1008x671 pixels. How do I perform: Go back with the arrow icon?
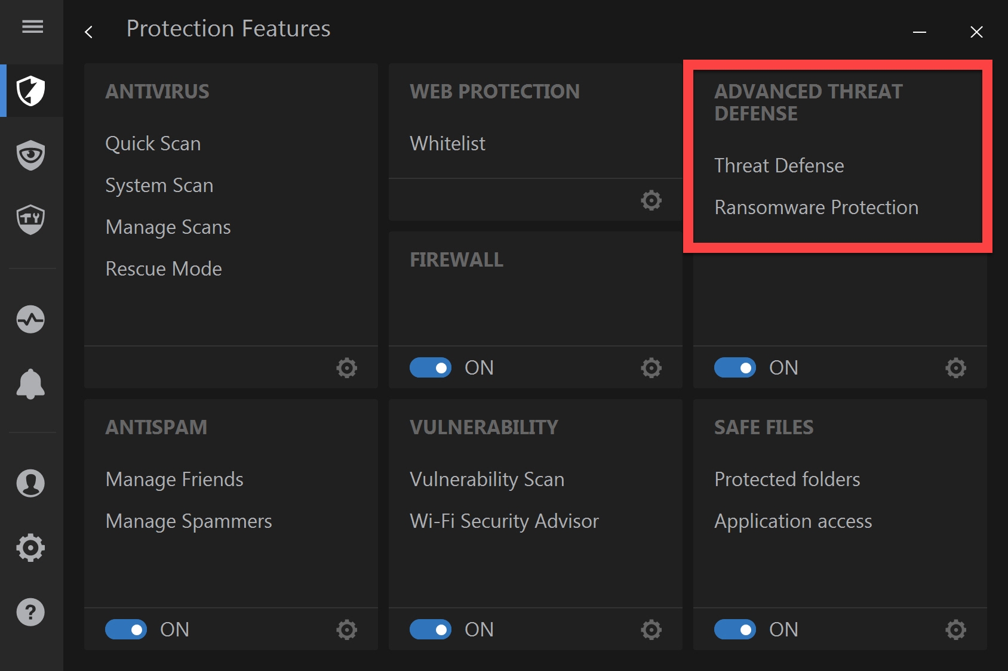click(89, 32)
